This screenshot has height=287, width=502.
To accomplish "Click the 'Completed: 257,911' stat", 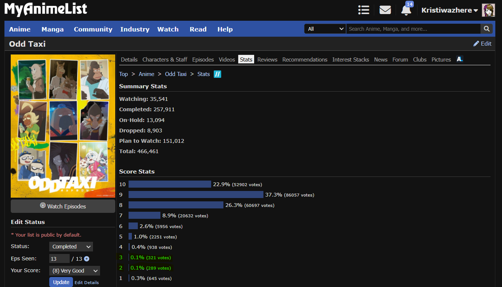I will 147,110.
